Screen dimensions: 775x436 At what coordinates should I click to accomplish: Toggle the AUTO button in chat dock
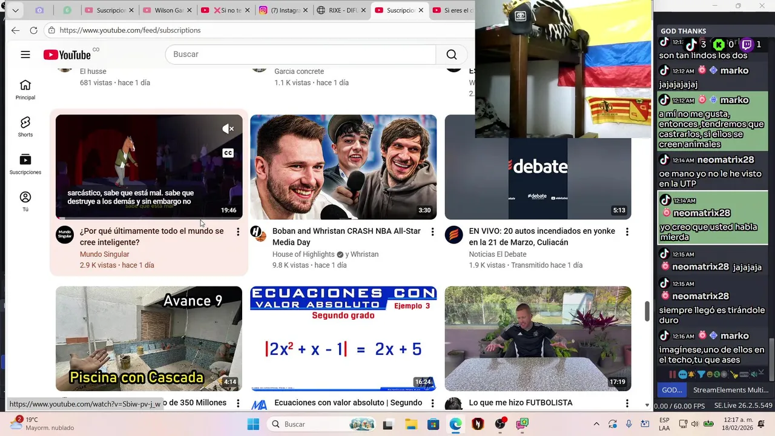744,374
